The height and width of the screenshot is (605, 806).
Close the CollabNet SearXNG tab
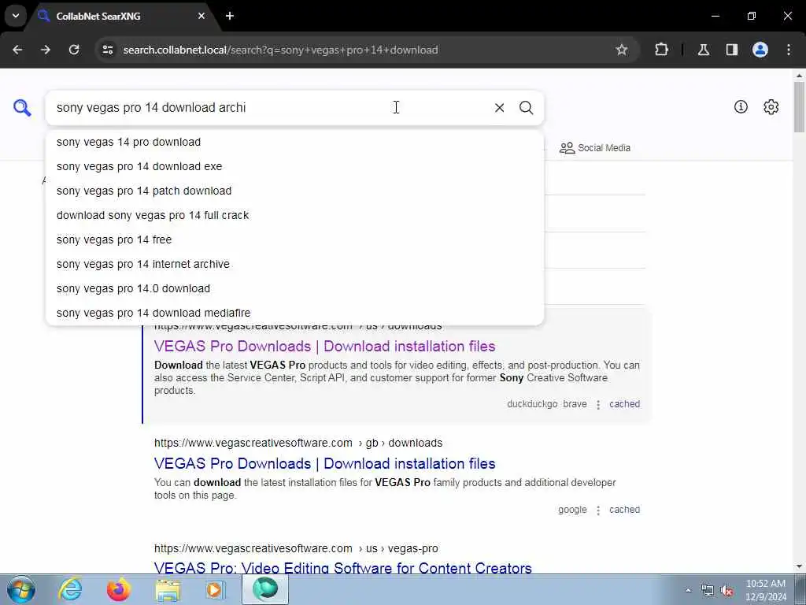tap(201, 16)
